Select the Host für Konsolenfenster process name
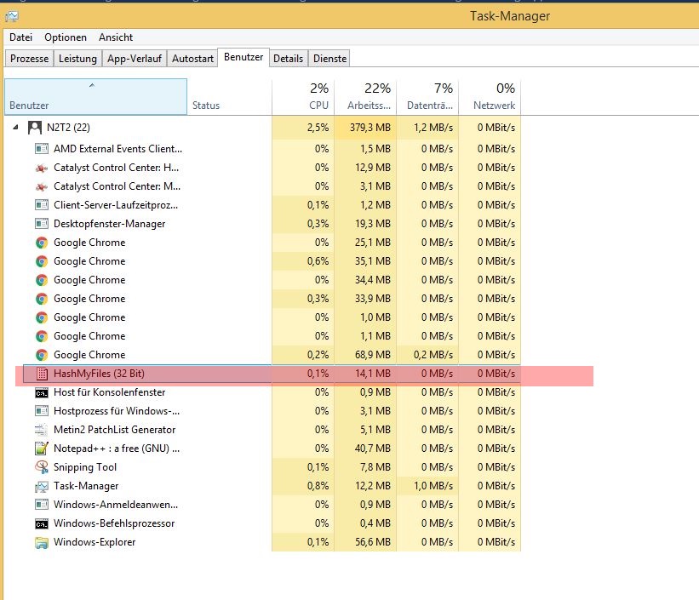Viewport: 699px width, 600px height. coord(109,392)
